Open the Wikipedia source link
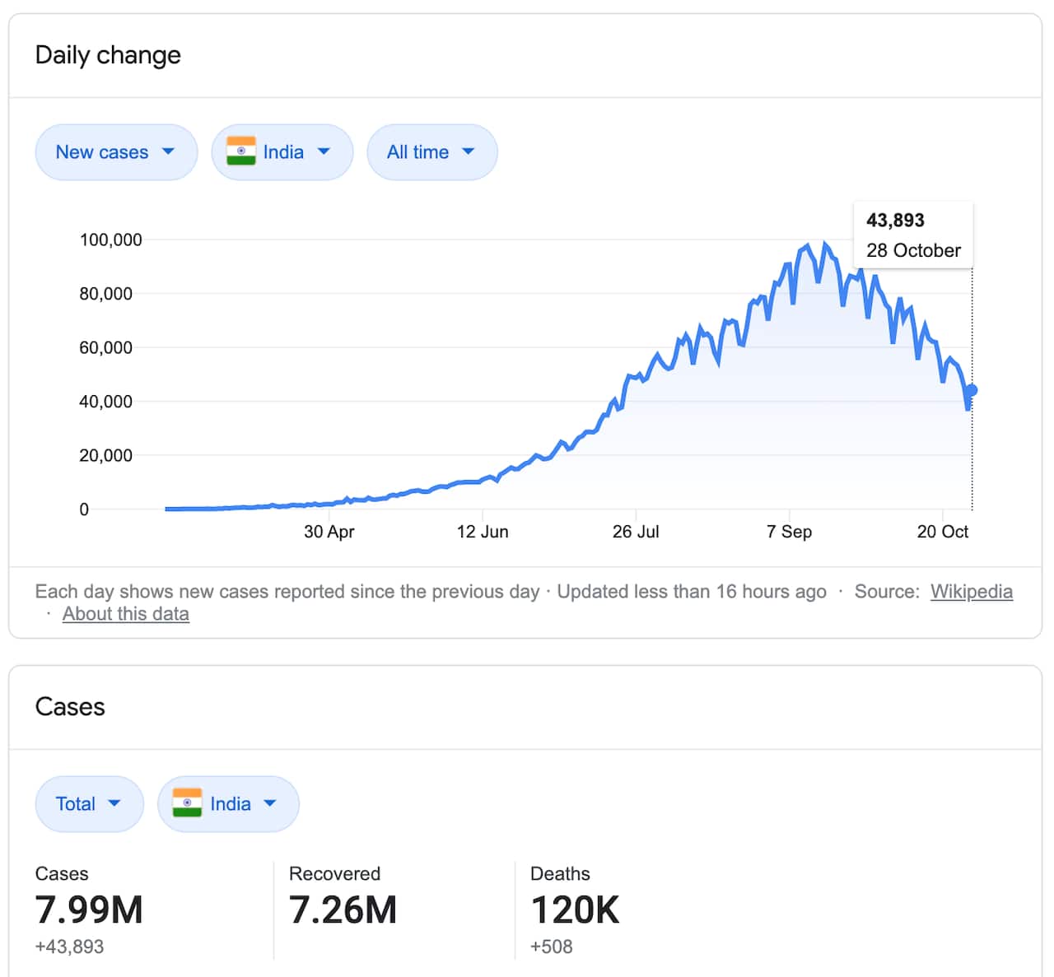The width and height of the screenshot is (1054, 977). click(x=972, y=591)
